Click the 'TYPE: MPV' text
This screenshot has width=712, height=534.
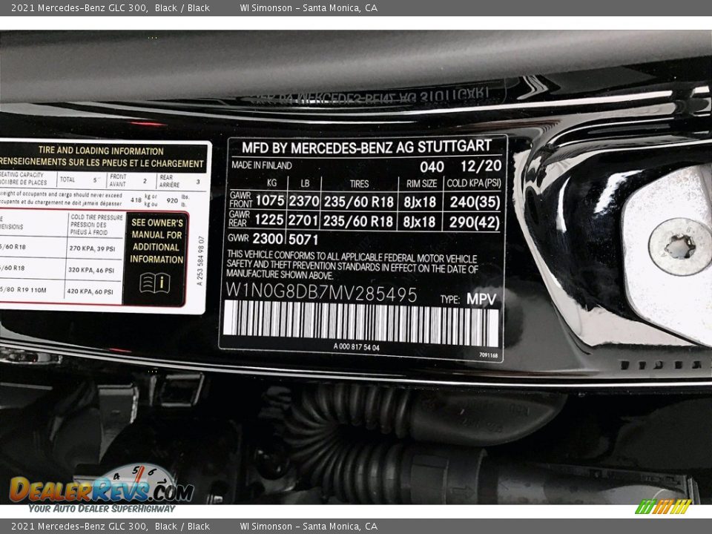[x=468, y=299]
